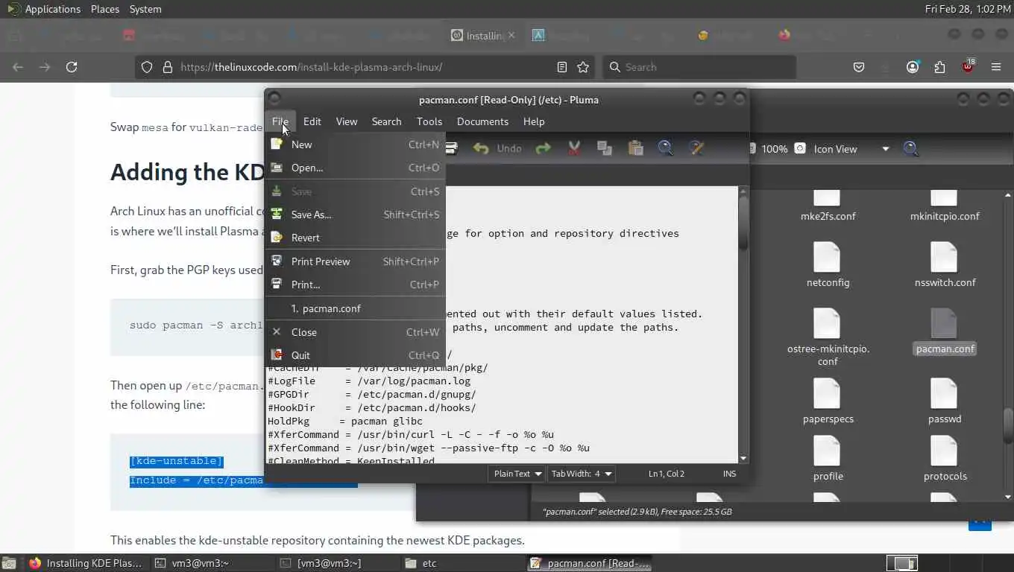The image size is (1014, 572).
Task: Open the Help menu in Pluma
Action: 534,121
